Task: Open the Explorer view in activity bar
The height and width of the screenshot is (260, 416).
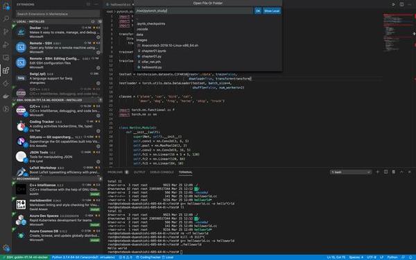Action: (x=6, y=6)
